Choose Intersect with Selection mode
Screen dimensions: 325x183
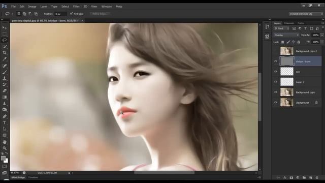pyautogui.click(x=36, y=14)
